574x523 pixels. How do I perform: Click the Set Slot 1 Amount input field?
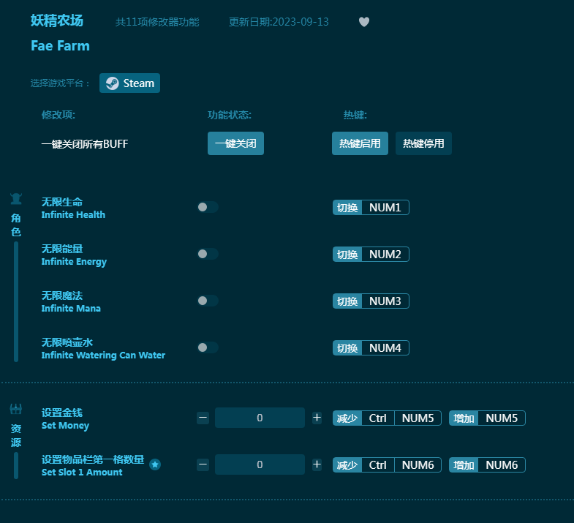click(260, 464)
